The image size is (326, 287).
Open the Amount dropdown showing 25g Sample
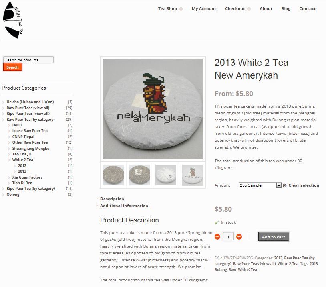pos(260,185)
